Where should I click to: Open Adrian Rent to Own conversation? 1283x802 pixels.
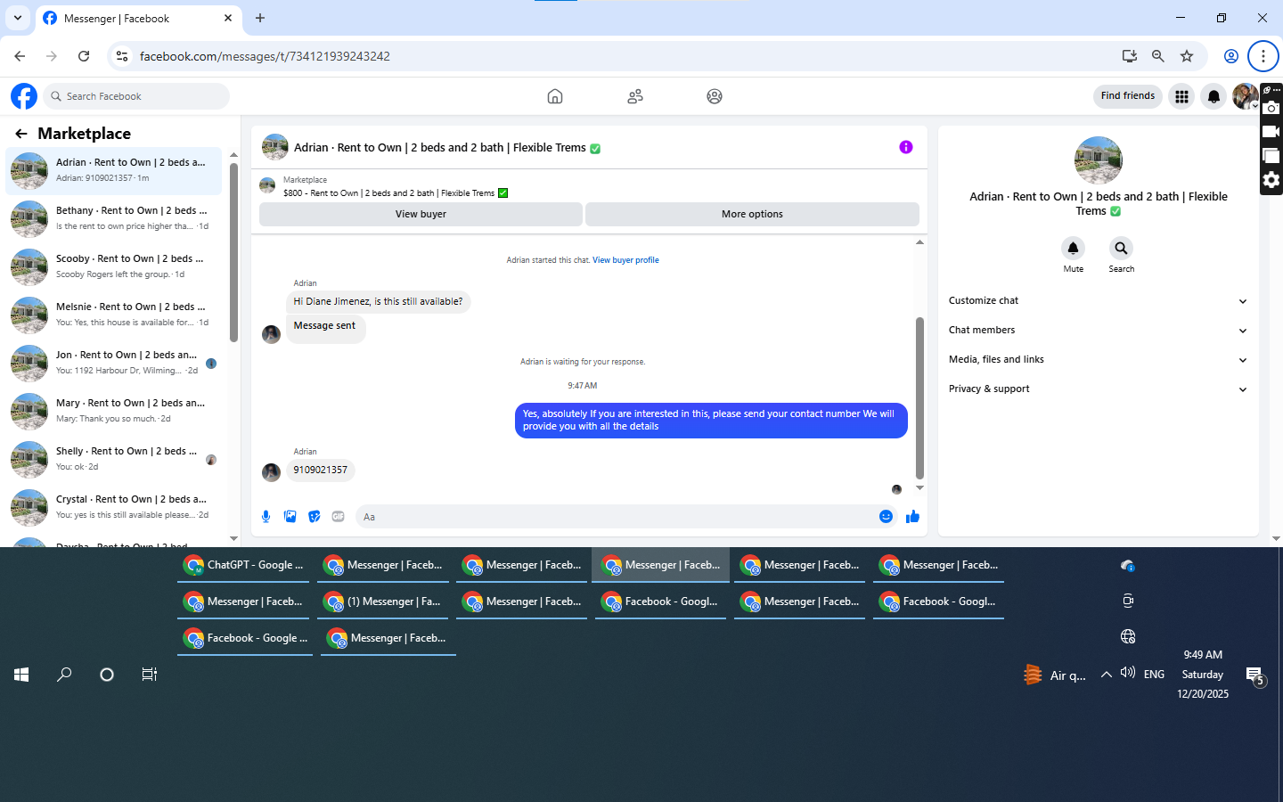click(114, 170)
